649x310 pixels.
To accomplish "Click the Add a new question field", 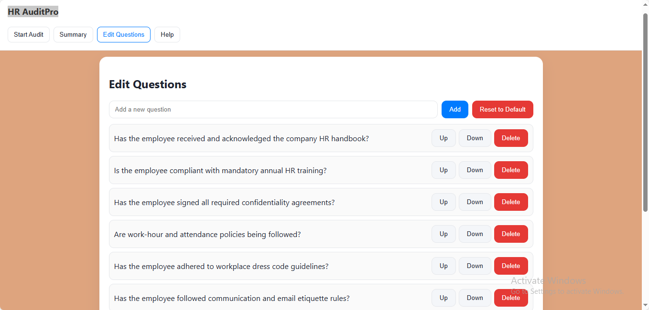I will (273, 110).
